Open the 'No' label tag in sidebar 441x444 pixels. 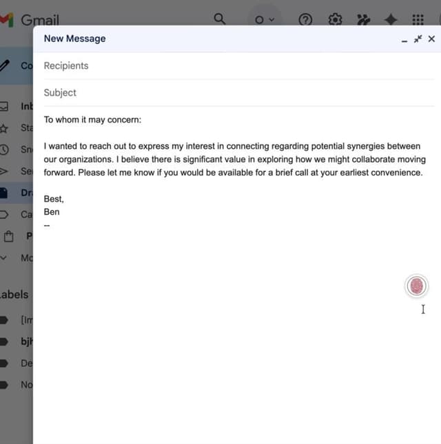(4, 385)
